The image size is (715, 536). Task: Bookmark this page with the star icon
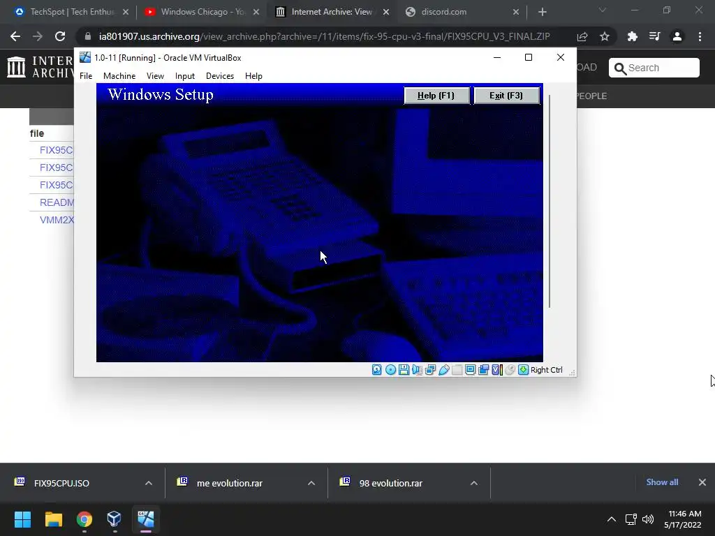point(605,36)
